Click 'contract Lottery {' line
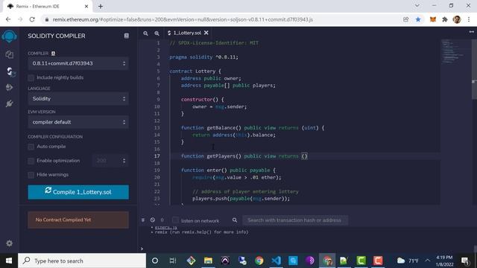Viewport: 477px width, 268px height. (x=195, y=71)
